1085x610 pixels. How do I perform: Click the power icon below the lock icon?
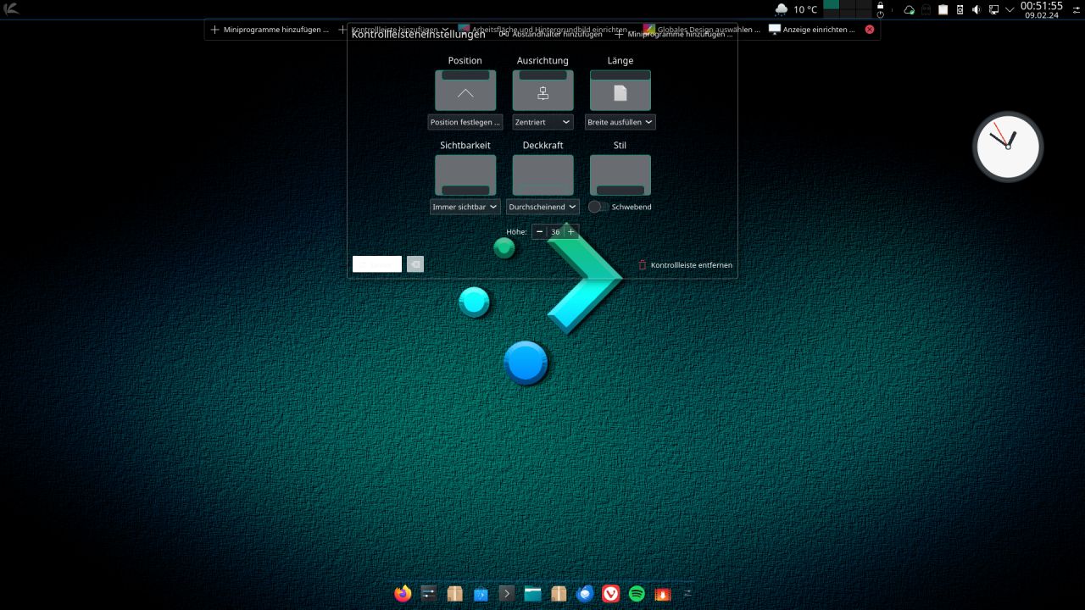[x=880, y=14]
